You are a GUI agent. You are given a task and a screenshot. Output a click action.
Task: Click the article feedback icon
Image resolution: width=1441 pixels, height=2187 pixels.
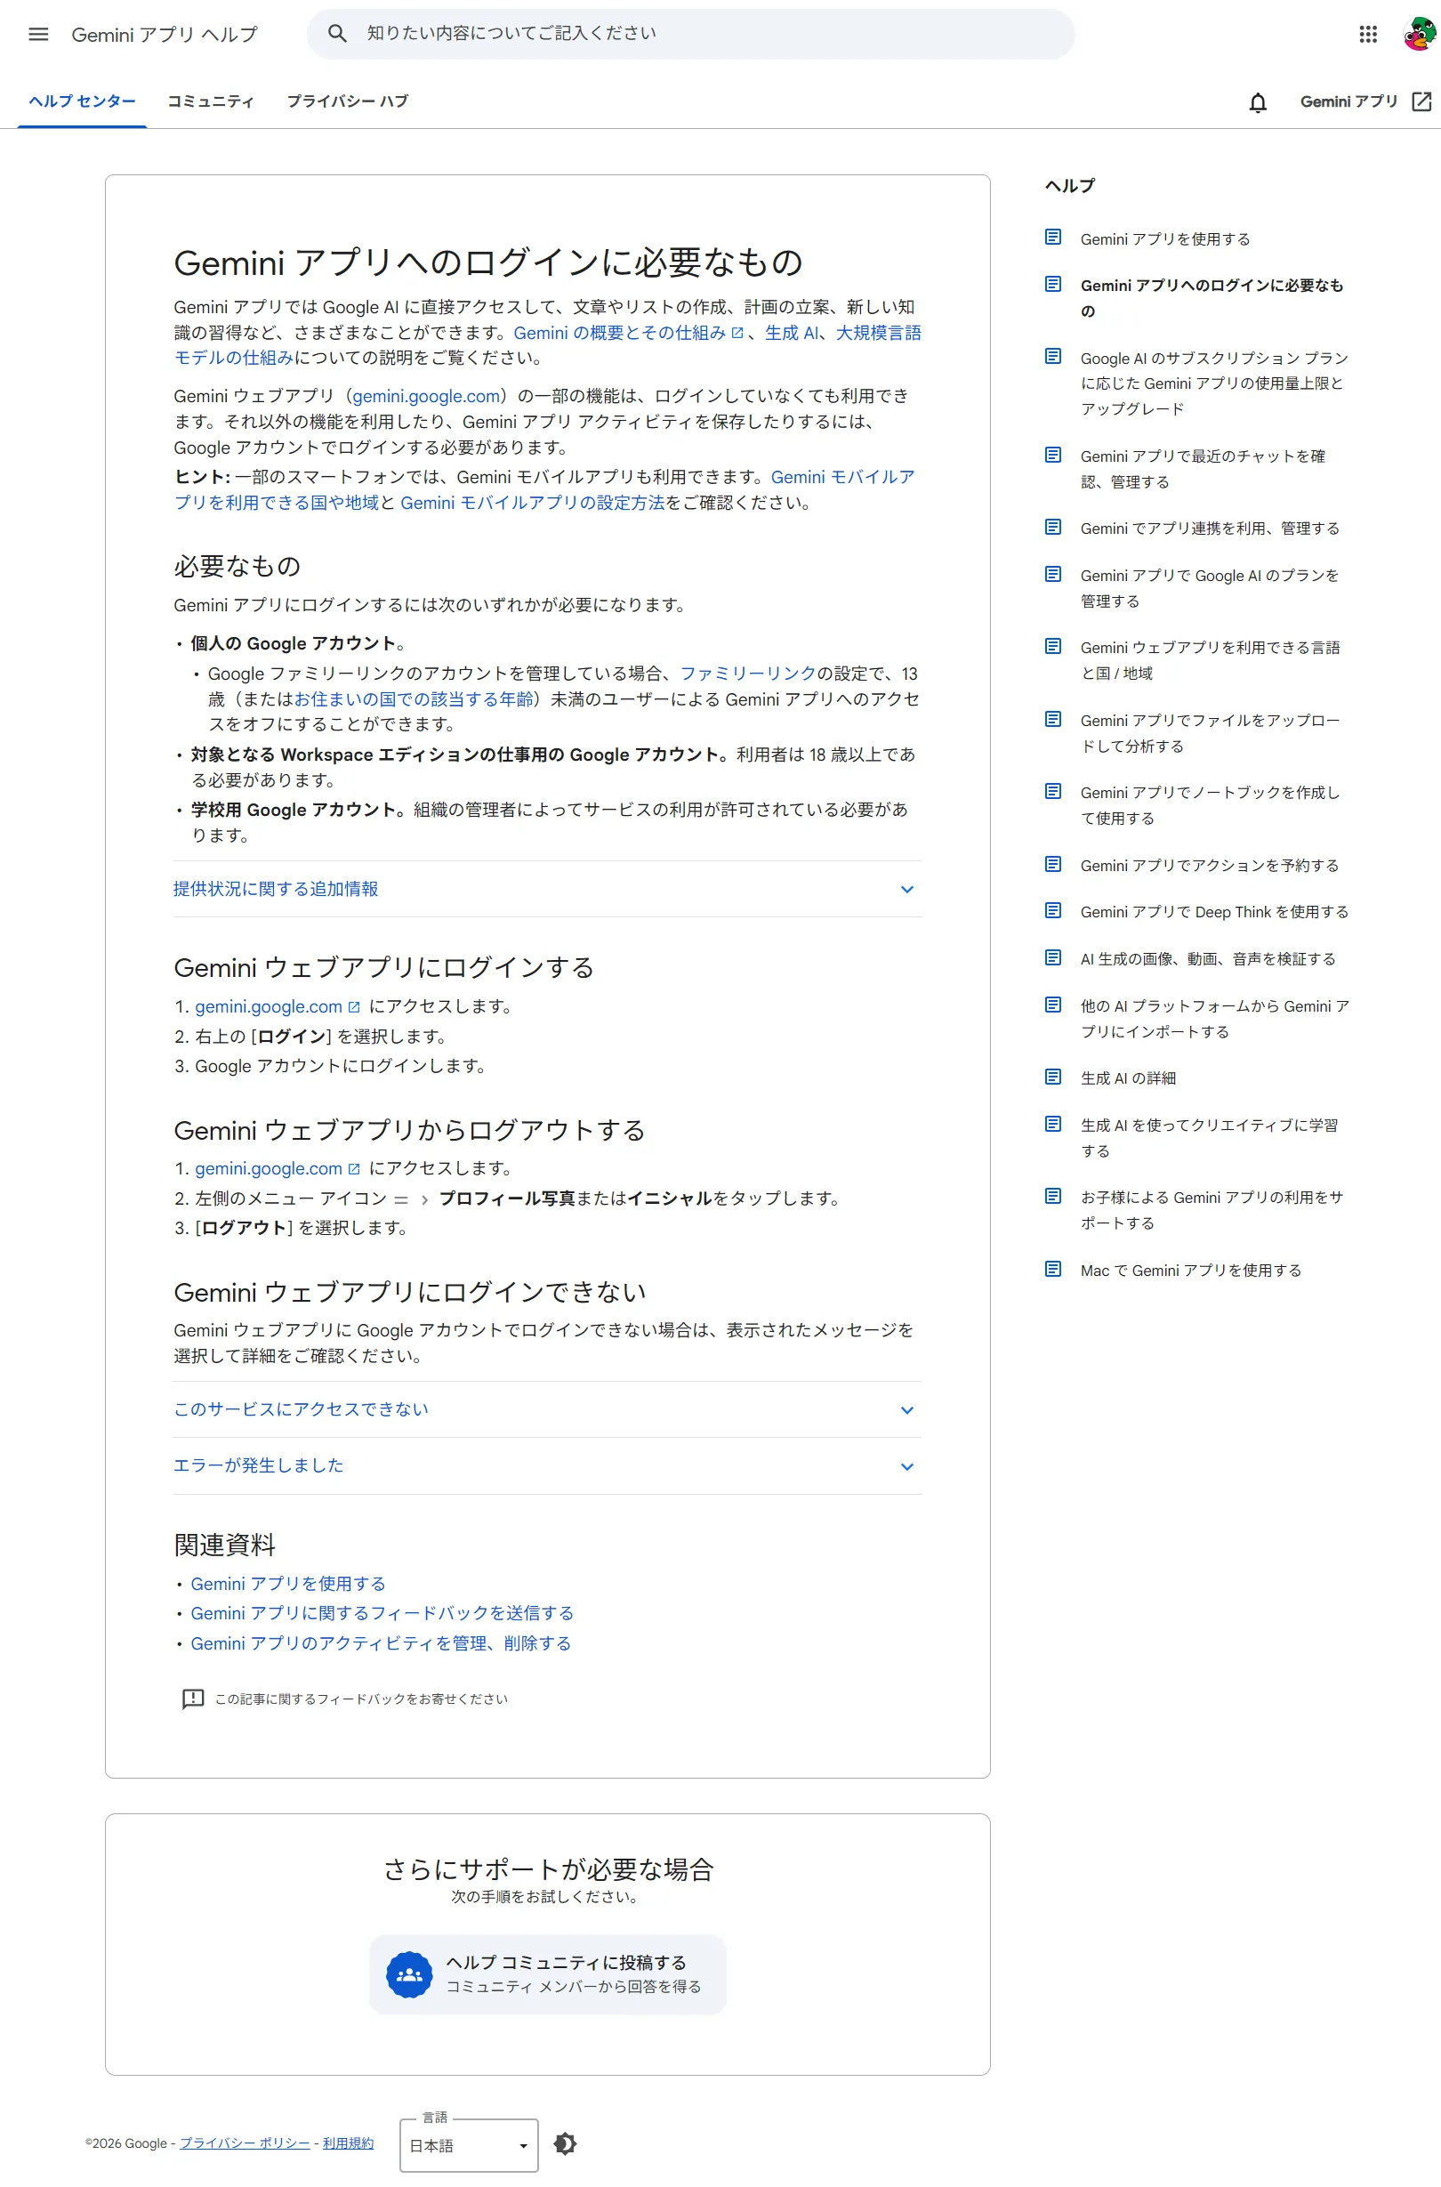pos(193,1699)
